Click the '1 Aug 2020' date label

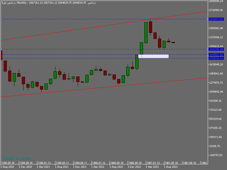(x=8, y=167)
